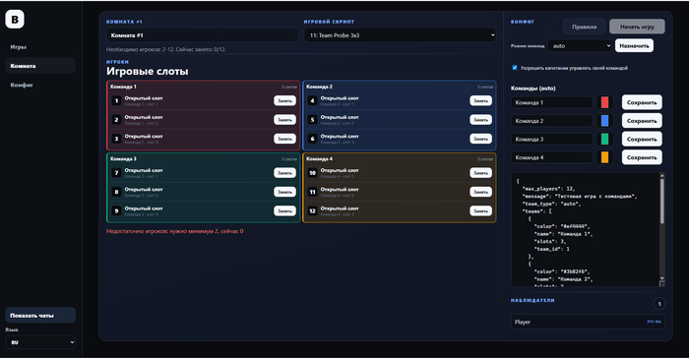Open the game script dropdown Team Probe 3x3
The width and height of the screenshot is (689, 358).
click(x=400, y=35)
